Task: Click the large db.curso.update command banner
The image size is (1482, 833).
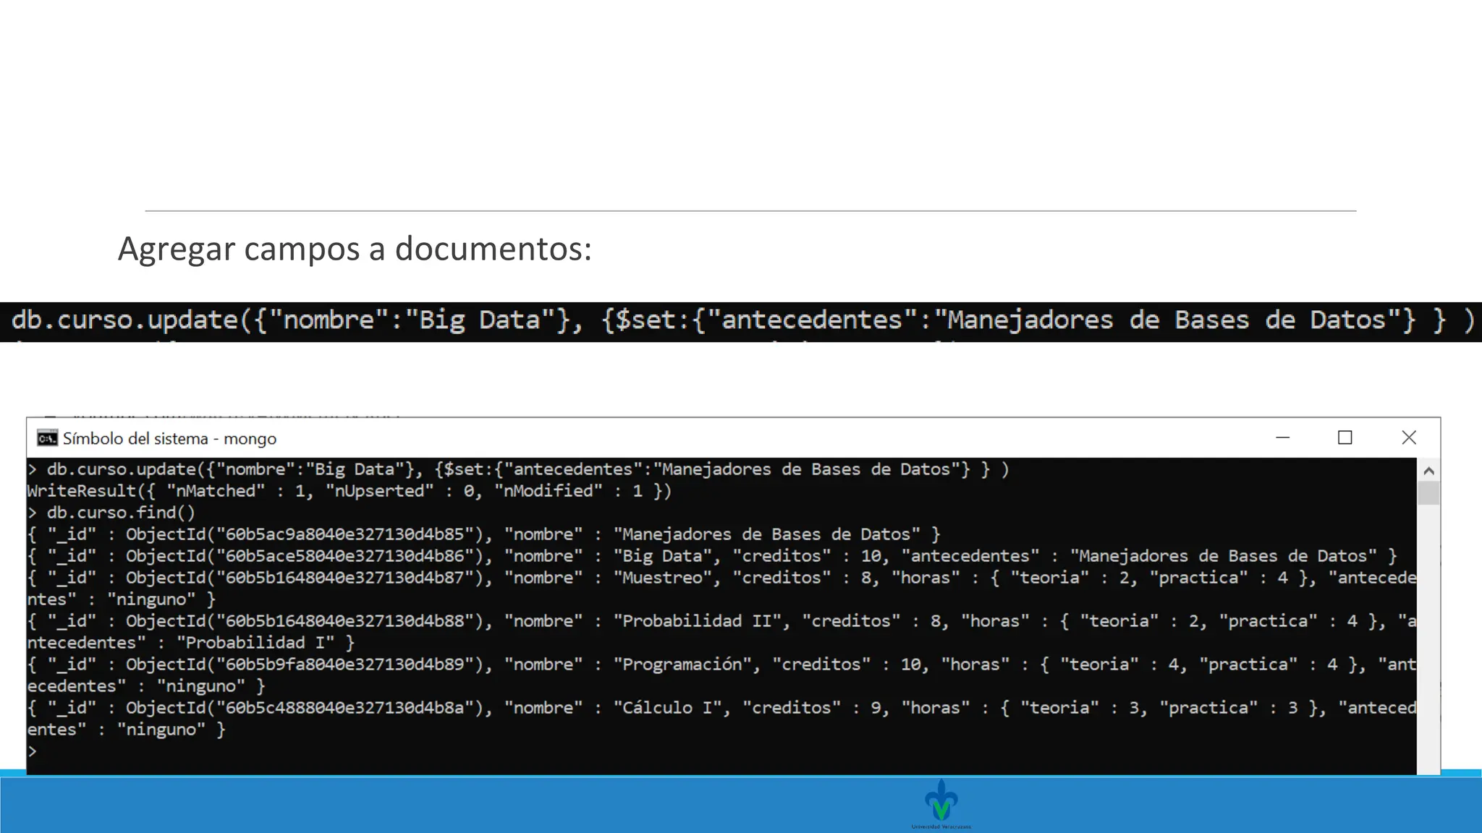Action: (x=741, y=320)
